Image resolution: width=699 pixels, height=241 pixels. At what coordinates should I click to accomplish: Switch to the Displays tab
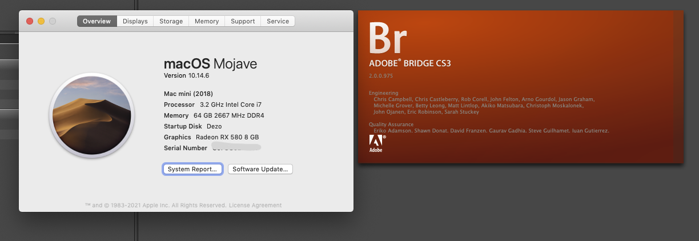[x=135, y=21]
